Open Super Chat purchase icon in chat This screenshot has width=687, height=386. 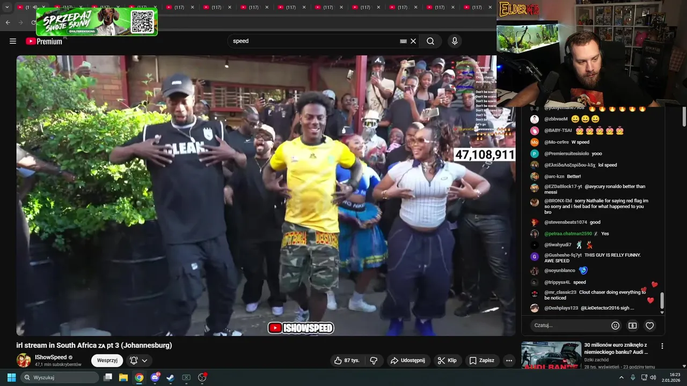[x=633, y=325]
